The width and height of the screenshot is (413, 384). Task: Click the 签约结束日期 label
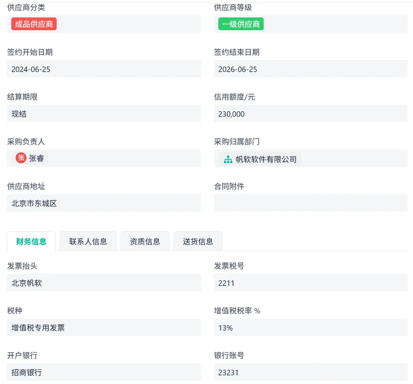pos(236,52)
